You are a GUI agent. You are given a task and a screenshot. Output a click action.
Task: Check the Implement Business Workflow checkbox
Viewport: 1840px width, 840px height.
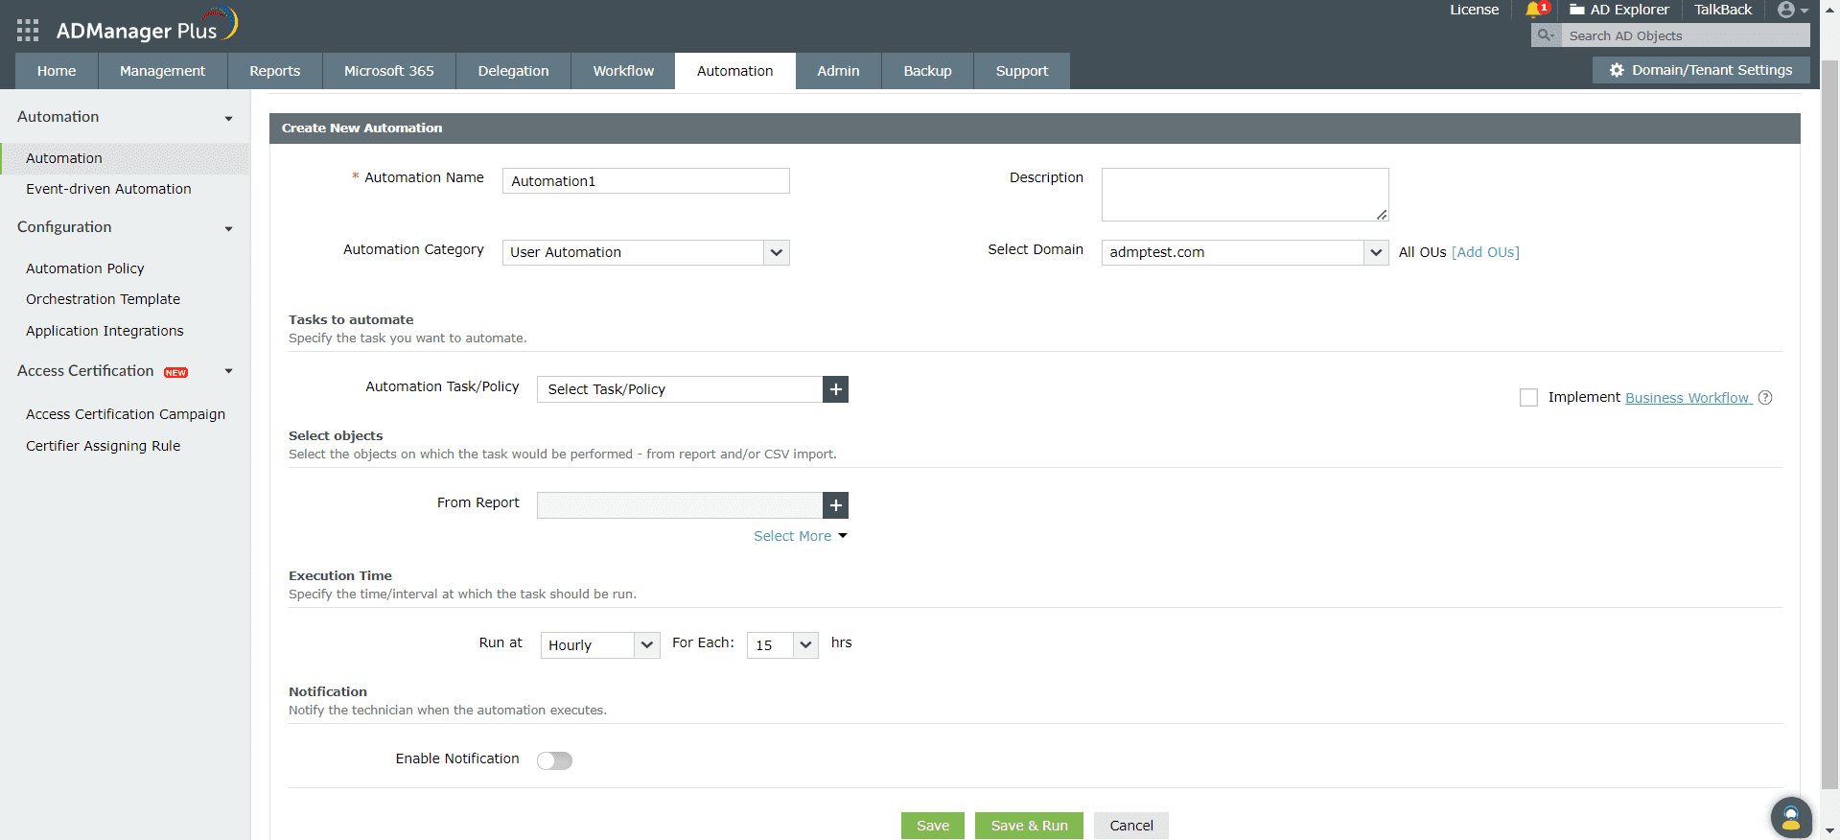1528,398
